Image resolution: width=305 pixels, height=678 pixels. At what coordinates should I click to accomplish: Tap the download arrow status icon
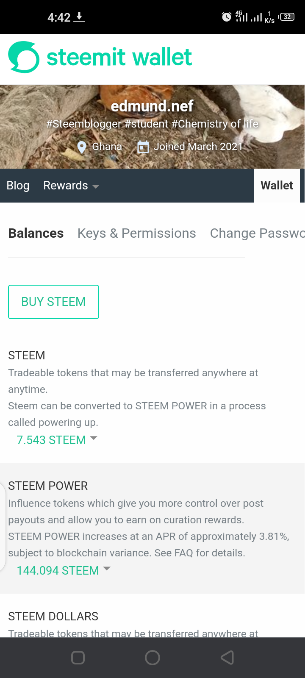tap(79, 17)
